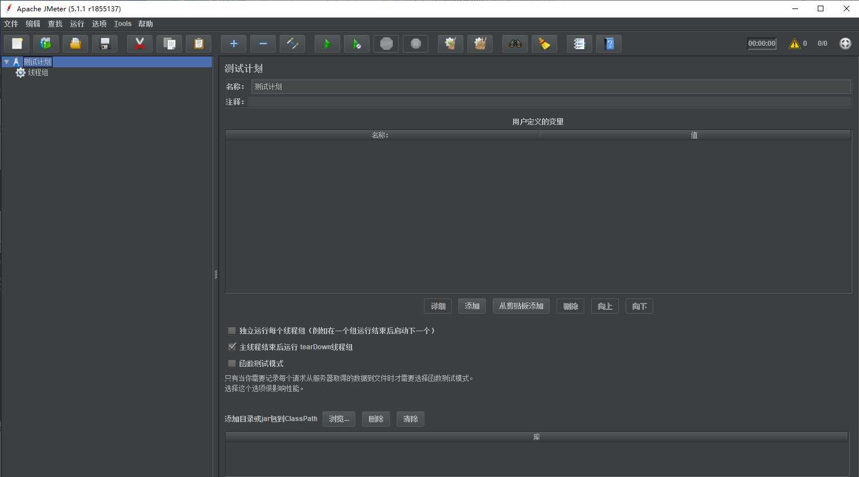Click the 测试计划 tree node icon
This screenshot has height=477, width=859.
pos(16,62)
